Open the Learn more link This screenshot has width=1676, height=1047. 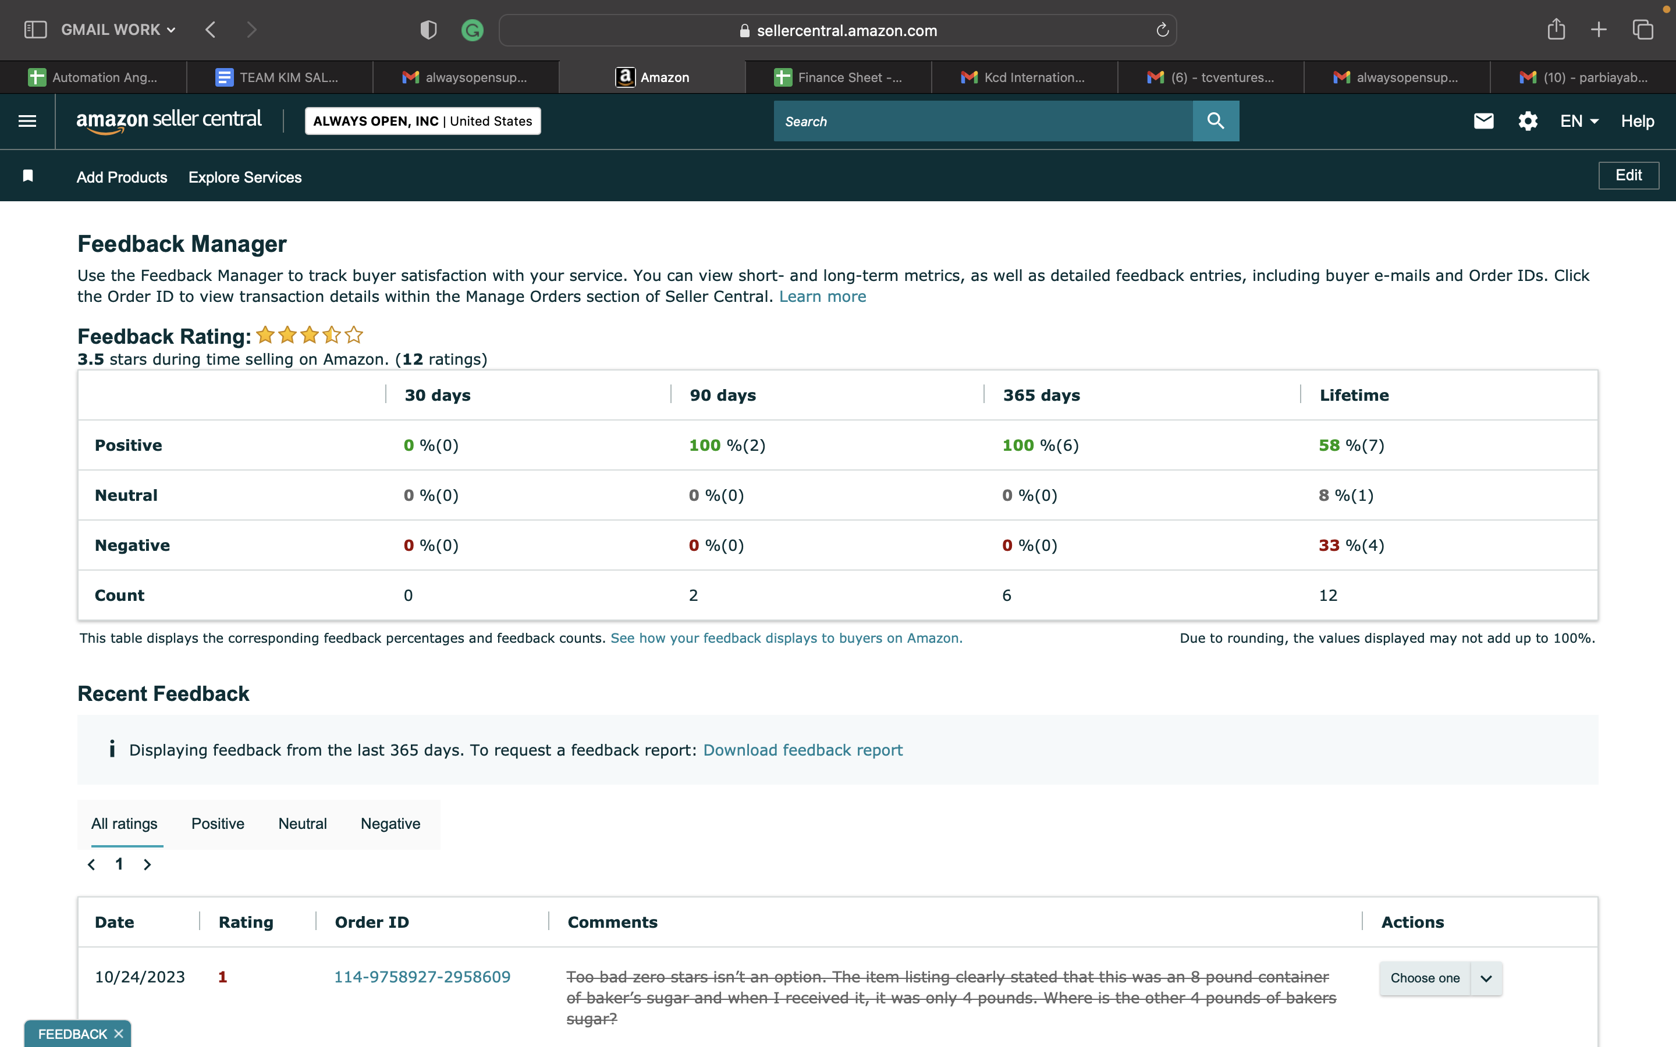click(x=822, y=297)
